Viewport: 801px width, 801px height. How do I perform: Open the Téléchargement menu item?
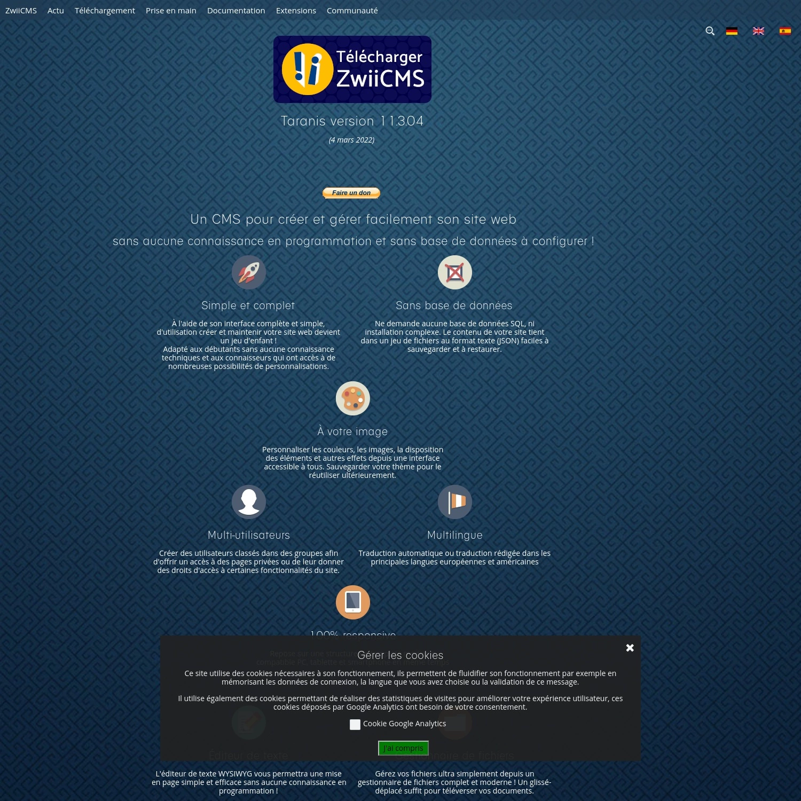(105, 10)
